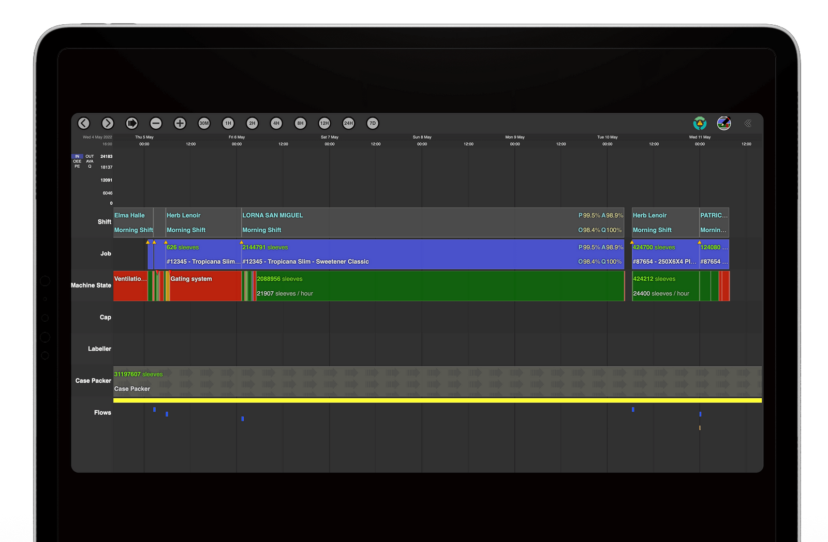
Task: Select the Machine State row label
Action: coord(91,285)
